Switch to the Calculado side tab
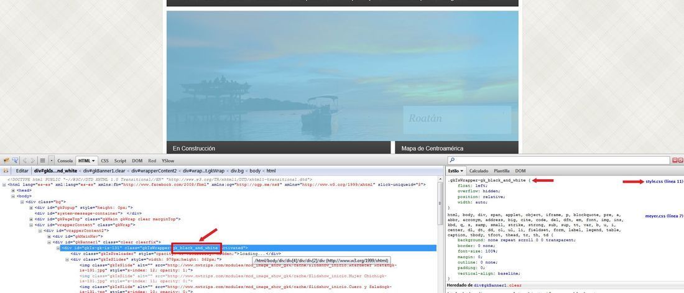684x293 pixels. click(x=479, y=170)
